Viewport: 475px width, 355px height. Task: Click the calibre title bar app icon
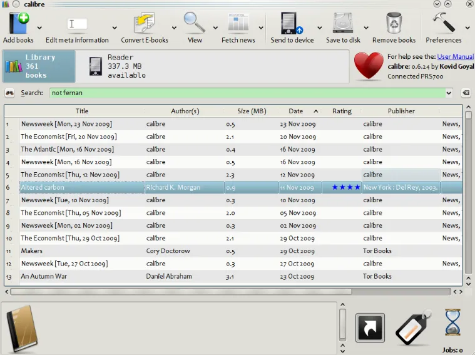coord(6,4)
